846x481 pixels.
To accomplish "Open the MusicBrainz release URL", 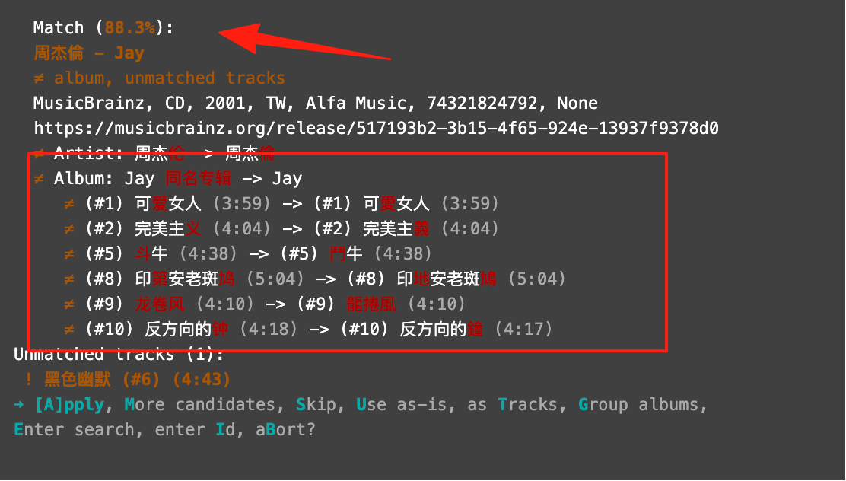I will point(376,128).
